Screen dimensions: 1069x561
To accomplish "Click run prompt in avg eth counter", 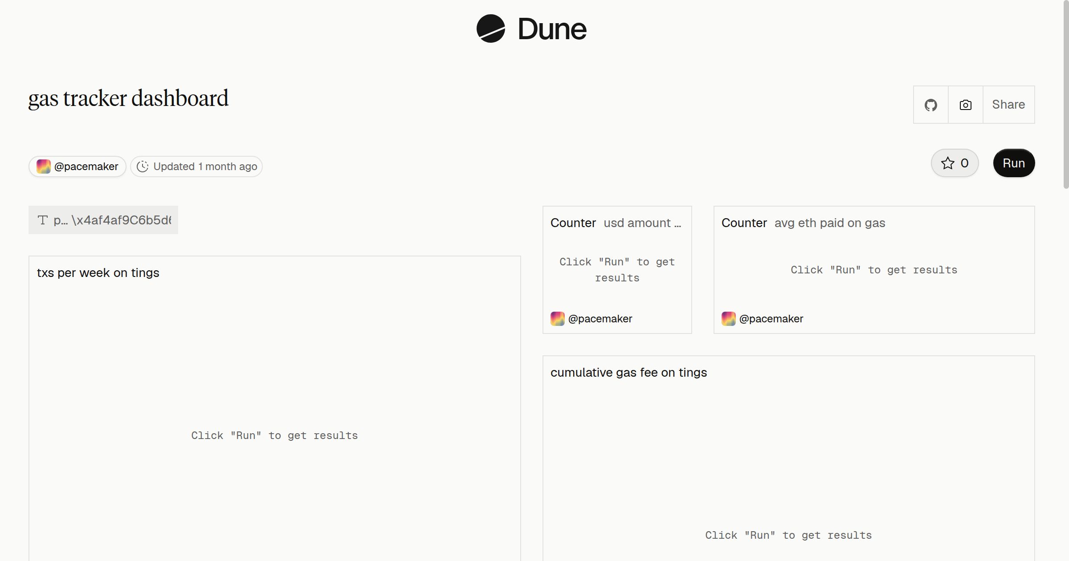I will point(874,270).
